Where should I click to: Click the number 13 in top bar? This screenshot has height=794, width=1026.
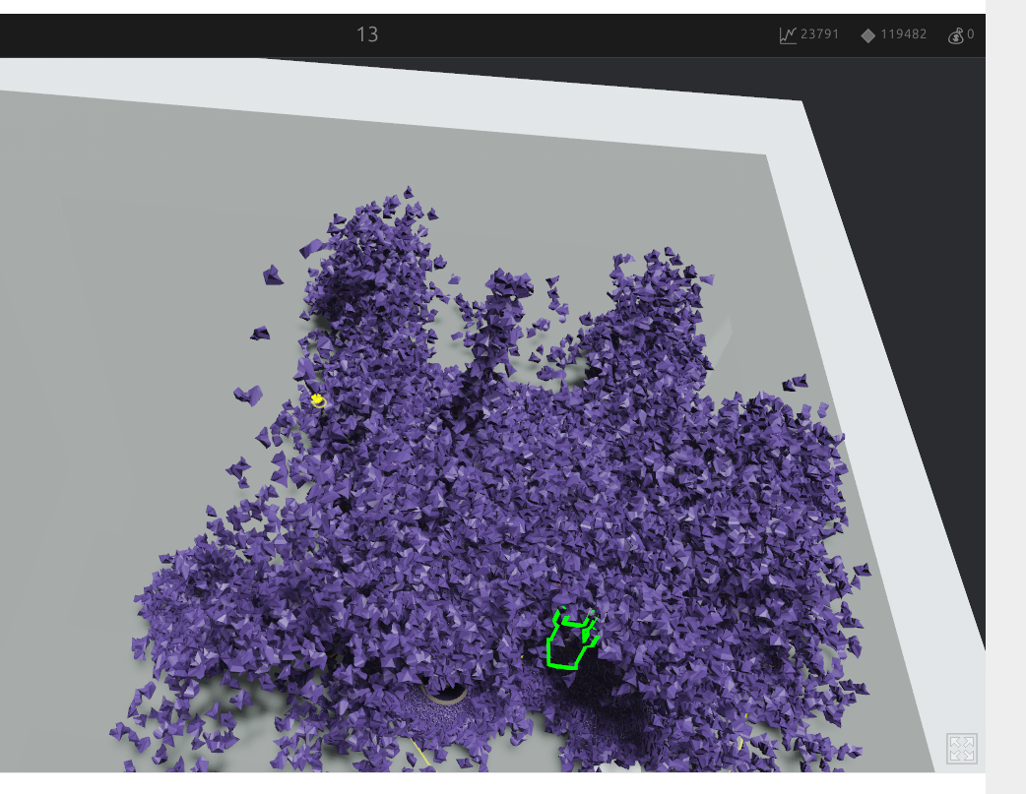[367, 34]
